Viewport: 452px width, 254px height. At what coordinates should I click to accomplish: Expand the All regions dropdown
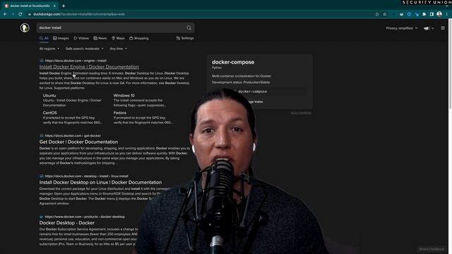[x=49, y=49]
